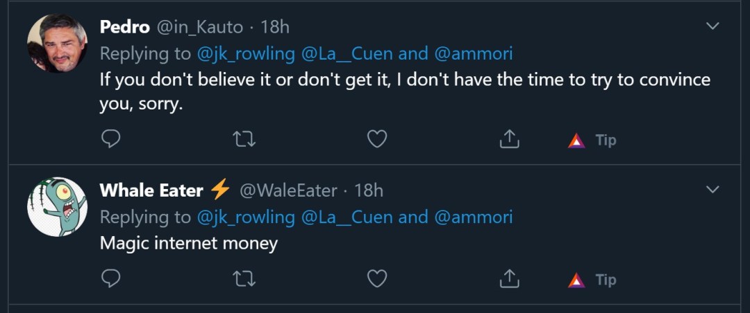
Task: Retweet Pedro's tweet
Action: 244,140
